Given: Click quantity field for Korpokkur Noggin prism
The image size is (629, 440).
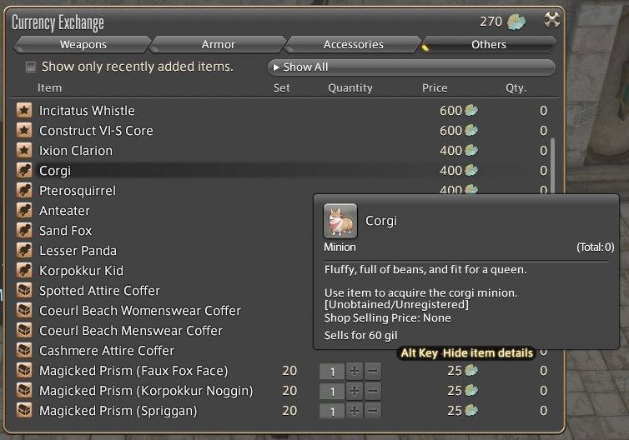Looking at the screenshot, I should point(332,391).
